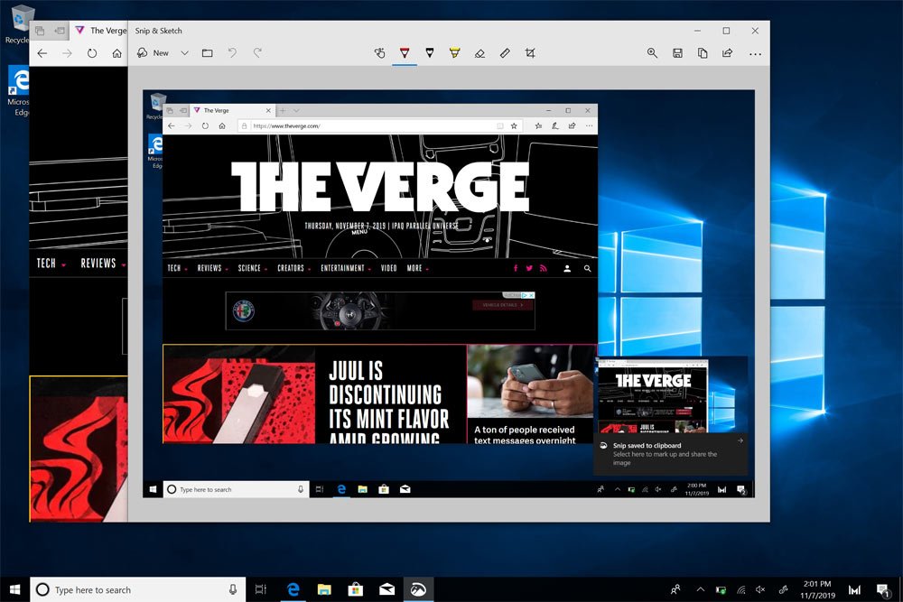Select the Eraser tool
Image resolution: width=903 pixels, height=602 pixels.
click(479, 53)
